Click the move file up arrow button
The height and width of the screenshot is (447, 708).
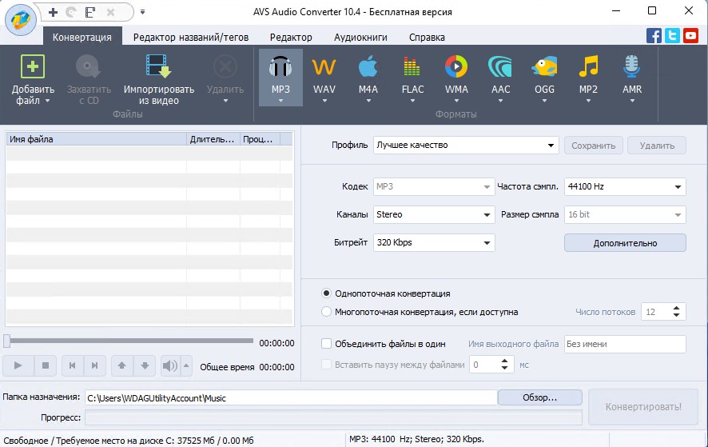[x=122, y=365]
